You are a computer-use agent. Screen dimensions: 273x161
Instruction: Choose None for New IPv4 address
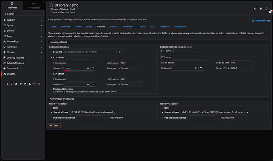pyautogui.click(x=51, y=108)
